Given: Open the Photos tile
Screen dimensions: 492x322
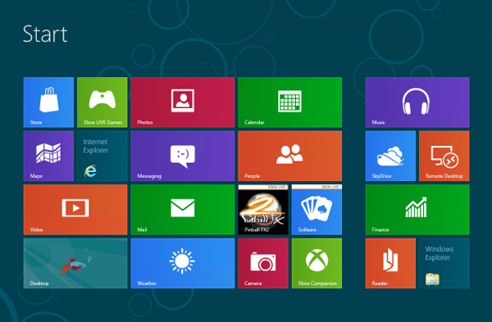Looking at the screenshot, I should [183, 102].
